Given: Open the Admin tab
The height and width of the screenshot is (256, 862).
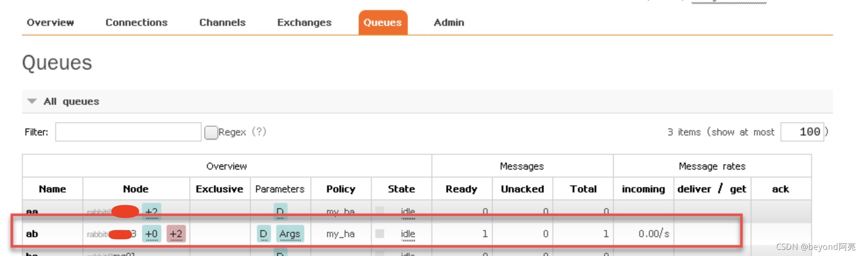Looking at the screenshot, I should (x=449, y=22).
